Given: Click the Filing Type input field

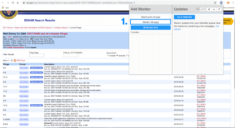Looking at the screenshot, I should [x=36, y=55].
